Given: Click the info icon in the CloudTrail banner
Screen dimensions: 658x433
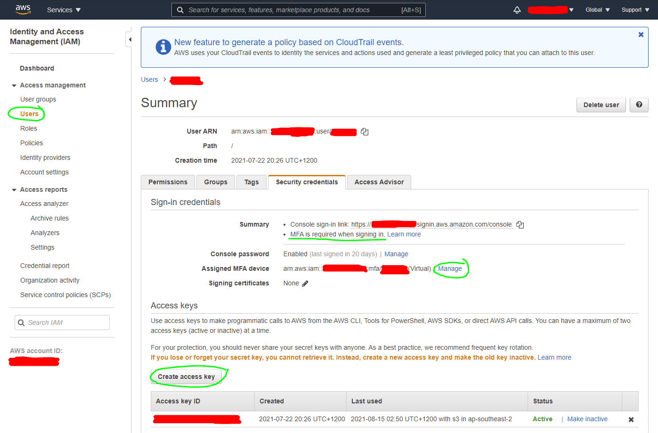Looking at the screenshot, I should point(163,47).
